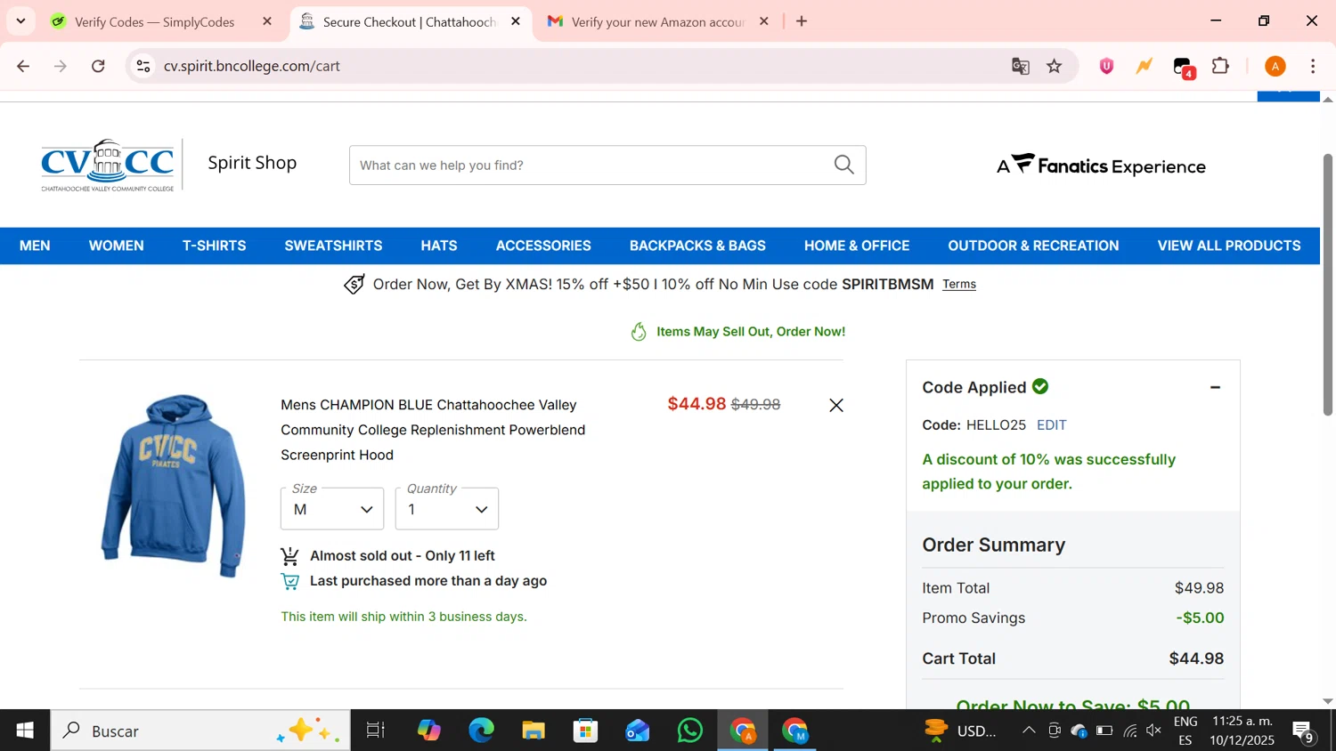The image size is (1336, 751).
Task: Open the Extensions puzzle icon
Action: point(1221,66)
